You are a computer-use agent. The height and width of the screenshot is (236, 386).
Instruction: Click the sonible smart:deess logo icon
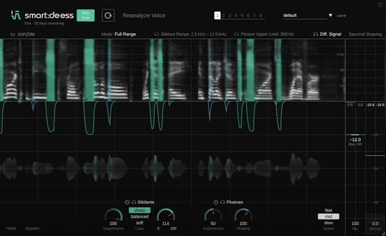tap(15, 15)
